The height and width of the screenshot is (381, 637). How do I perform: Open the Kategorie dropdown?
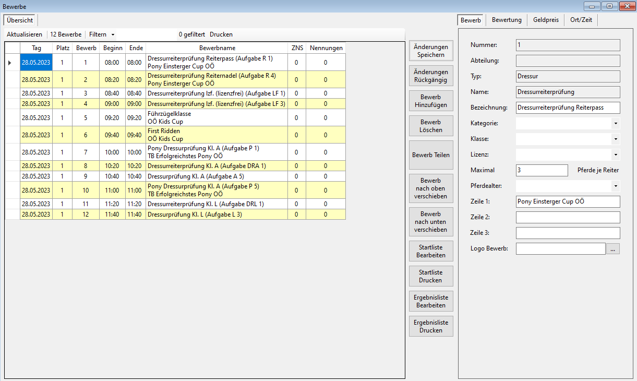pyautogui.click(x=616, y=124)
